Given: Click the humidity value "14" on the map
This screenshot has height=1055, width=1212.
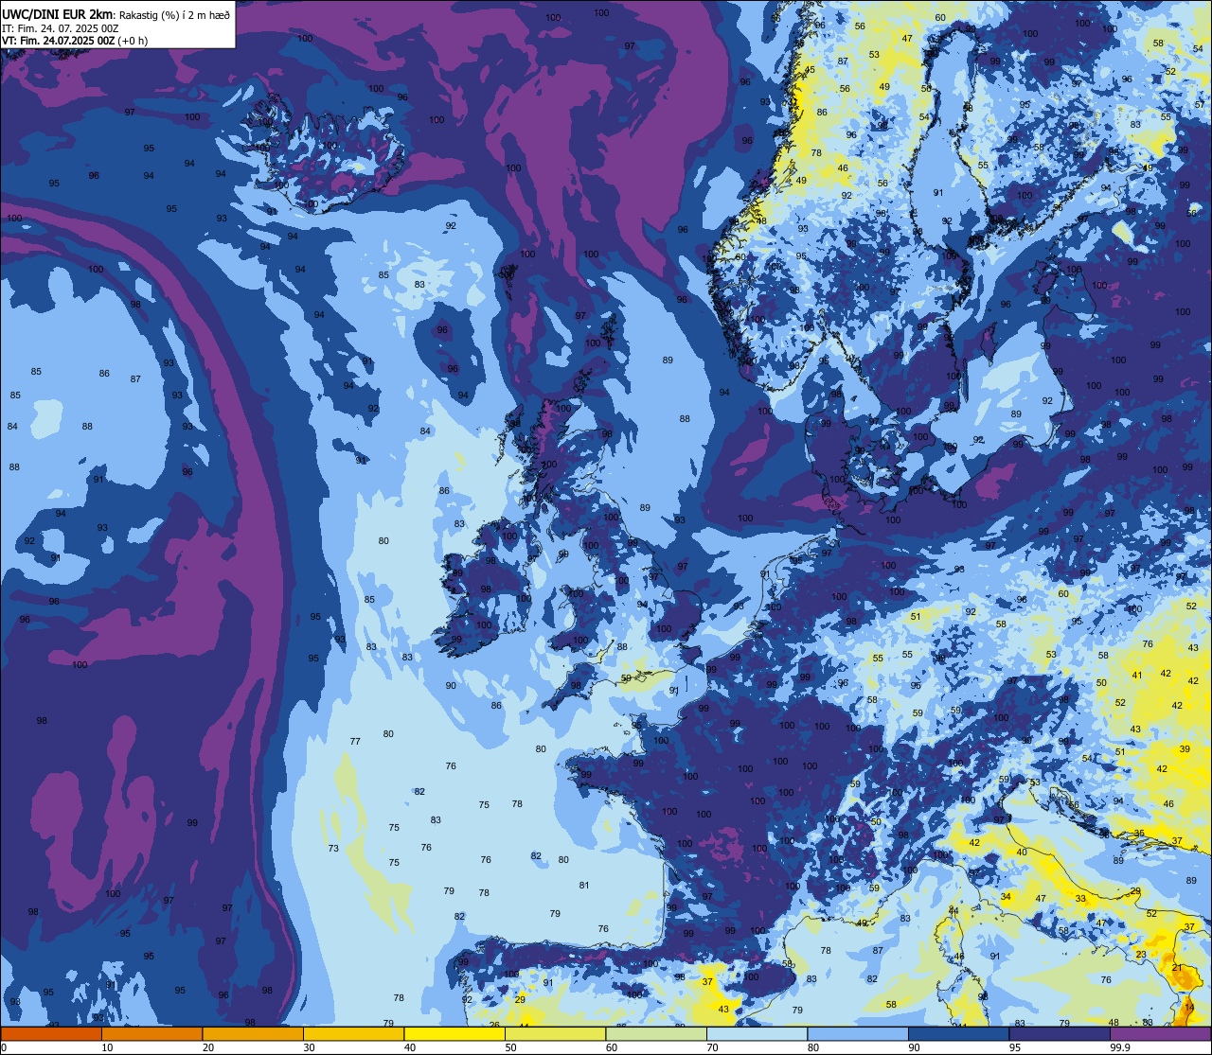Looking at the screenshot, I should coord(1189,1009).
